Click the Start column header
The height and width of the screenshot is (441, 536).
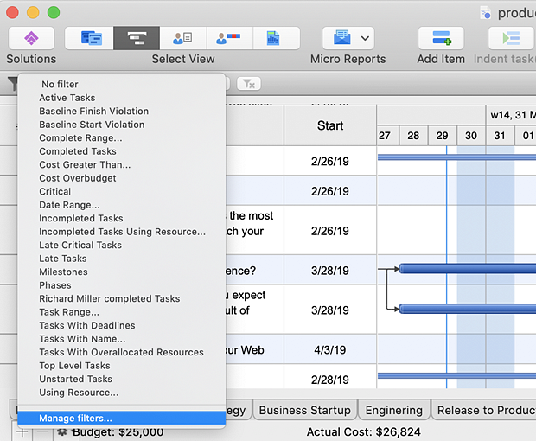330,125
